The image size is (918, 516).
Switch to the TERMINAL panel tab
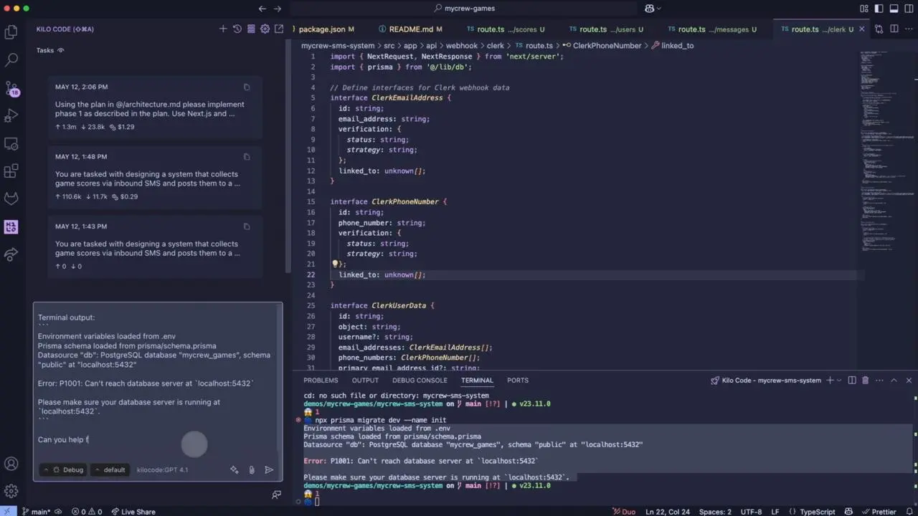click(x=476, y=380)
